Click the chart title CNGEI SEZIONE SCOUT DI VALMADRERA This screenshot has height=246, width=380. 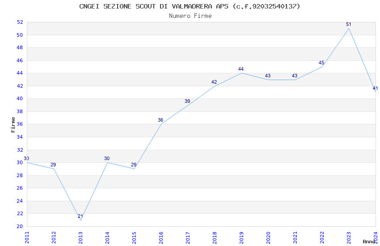pos(190,6)
